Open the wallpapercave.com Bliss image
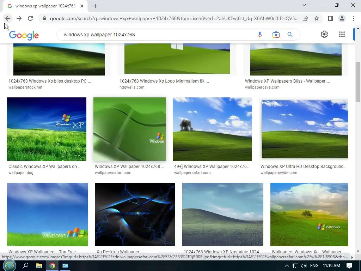Screen dimensions: 361x271 [x=296, y=59]
